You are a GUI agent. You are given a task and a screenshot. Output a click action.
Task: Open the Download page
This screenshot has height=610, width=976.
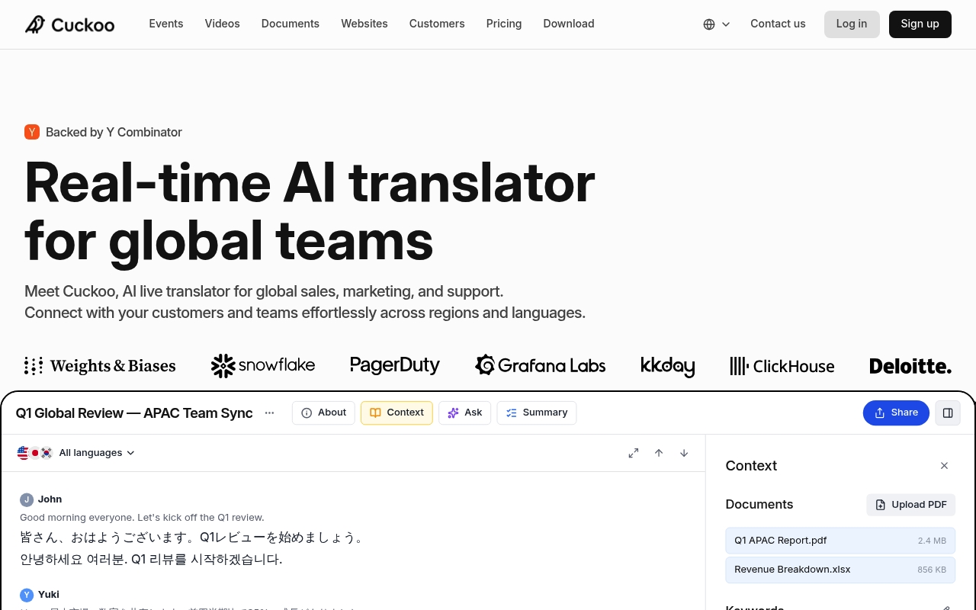point(569,24)
